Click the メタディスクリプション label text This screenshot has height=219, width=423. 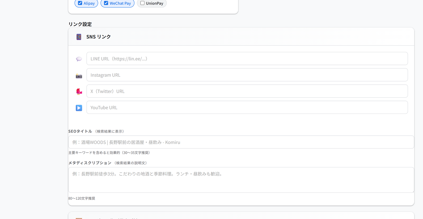90,163
